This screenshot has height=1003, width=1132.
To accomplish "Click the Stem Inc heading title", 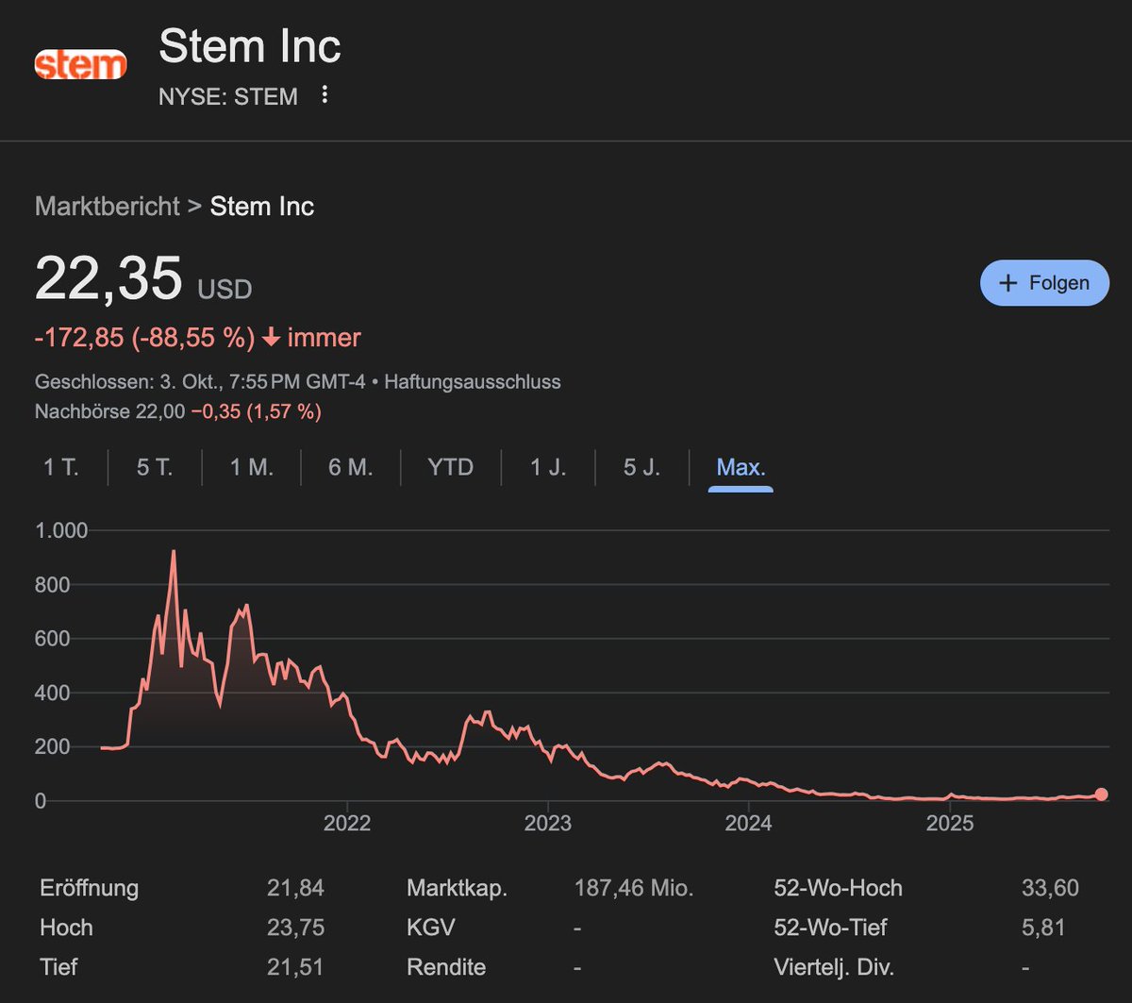I will [x=250, y=46].
